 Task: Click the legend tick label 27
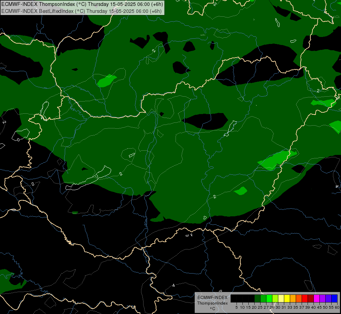pyautogui.click(x=266, y=307)
